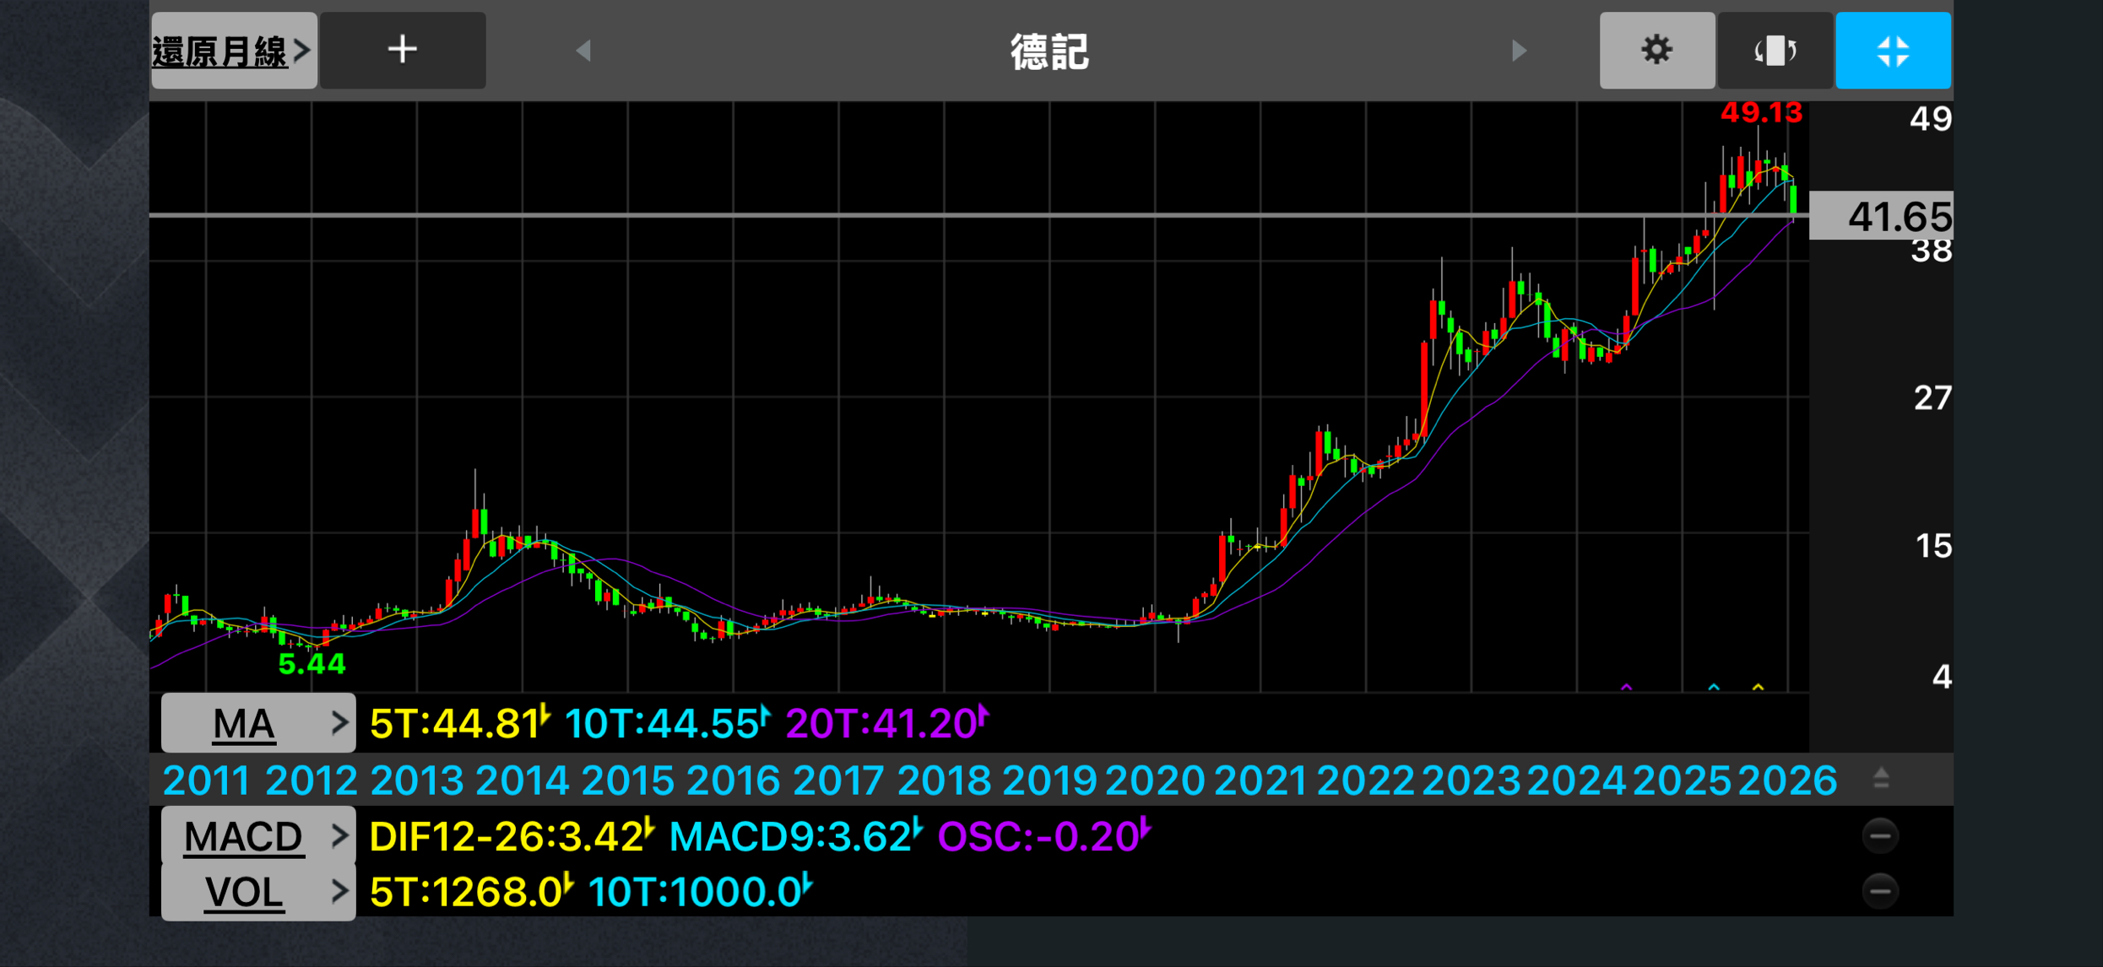Screen dimensions: 2103x967
Task: Expand the VOL indicator selector
Action: coord(257,892)
